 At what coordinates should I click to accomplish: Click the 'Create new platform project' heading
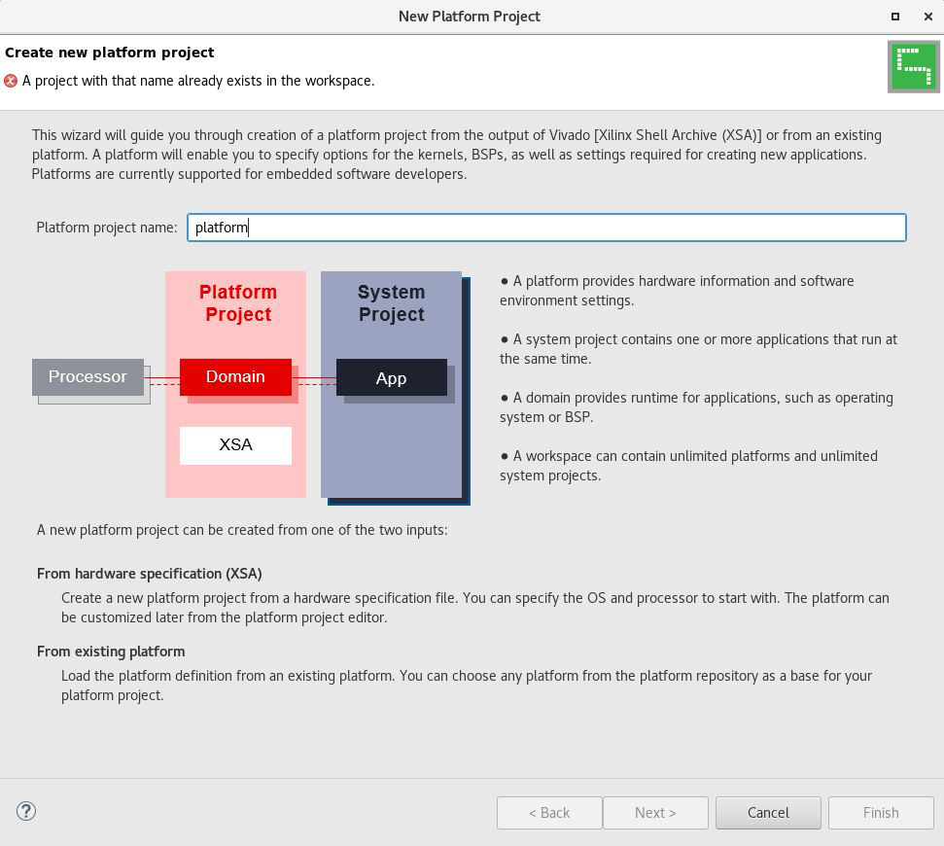pos(109,53)
